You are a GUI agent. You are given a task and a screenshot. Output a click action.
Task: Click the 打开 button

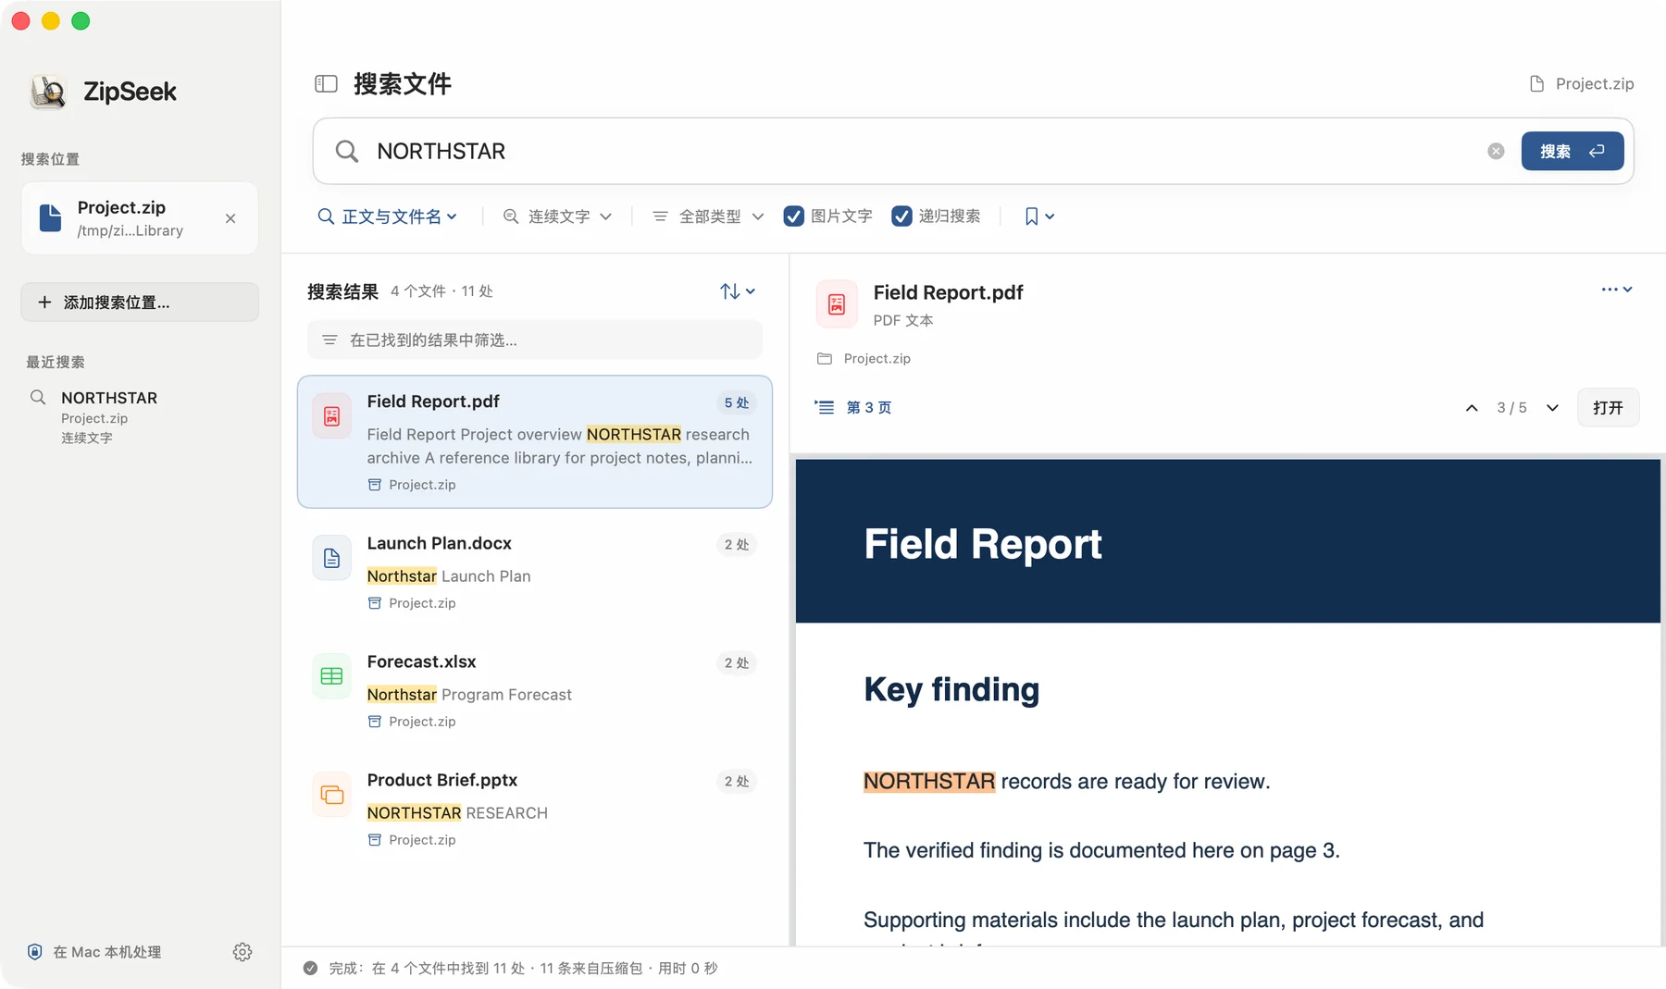(x=1608, y=408)
